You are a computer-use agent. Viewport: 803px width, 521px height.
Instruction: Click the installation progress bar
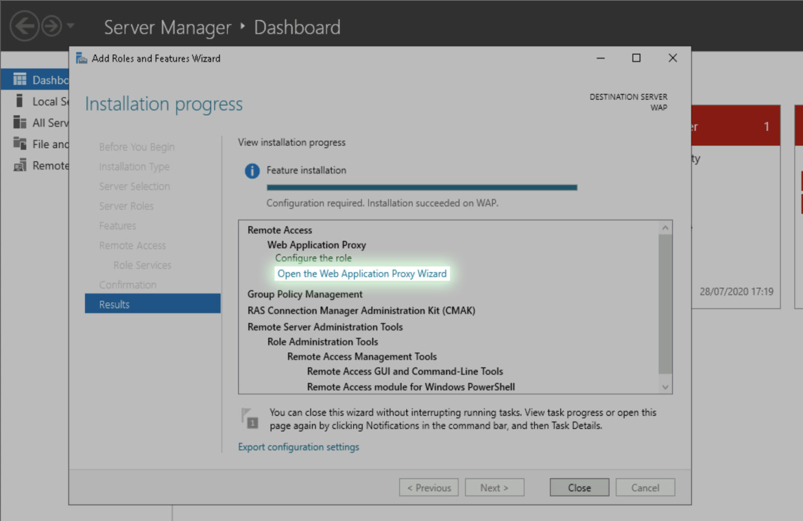click(421, 187)
